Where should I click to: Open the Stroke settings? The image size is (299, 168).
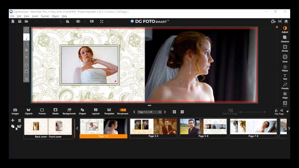coord(285,49)
